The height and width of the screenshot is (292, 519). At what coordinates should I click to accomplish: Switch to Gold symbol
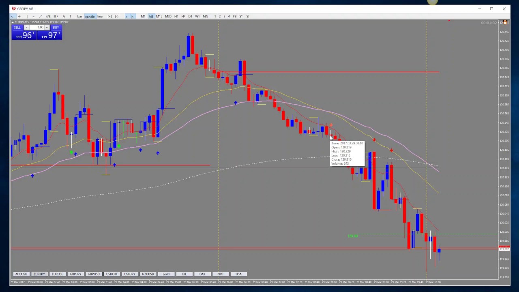click(x=166, y=274)
